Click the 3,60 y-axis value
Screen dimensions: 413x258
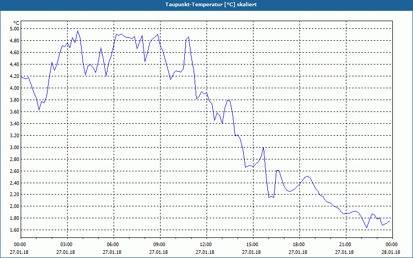[x=15, y=111]
